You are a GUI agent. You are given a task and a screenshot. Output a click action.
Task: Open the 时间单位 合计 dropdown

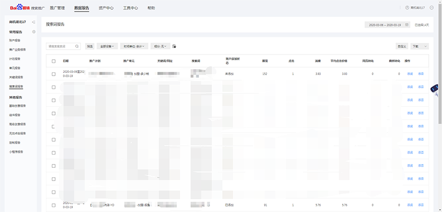(134, 46)
